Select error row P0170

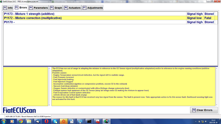[x=110, y=22]
